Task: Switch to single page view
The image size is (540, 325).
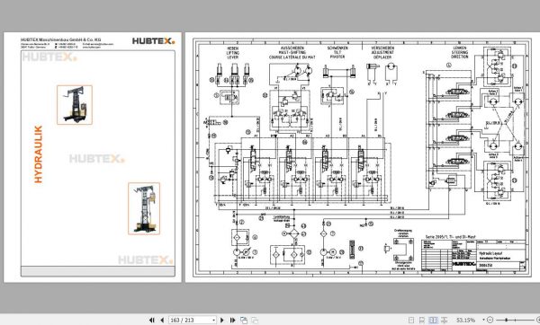Action: coord(411,321)
